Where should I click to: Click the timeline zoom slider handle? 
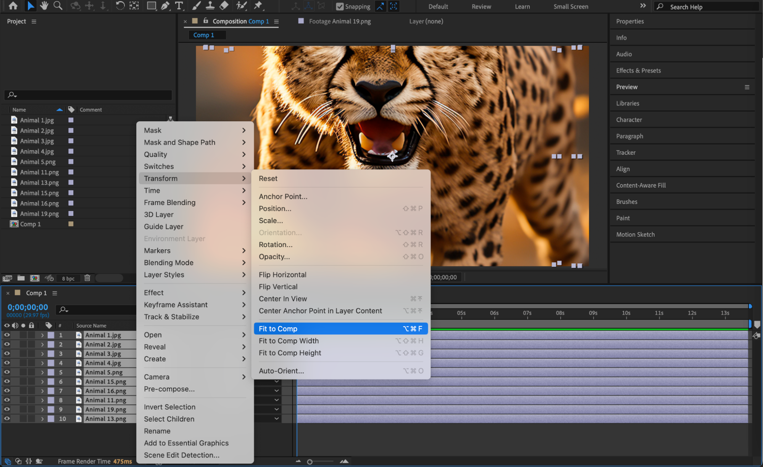point(310,462)
